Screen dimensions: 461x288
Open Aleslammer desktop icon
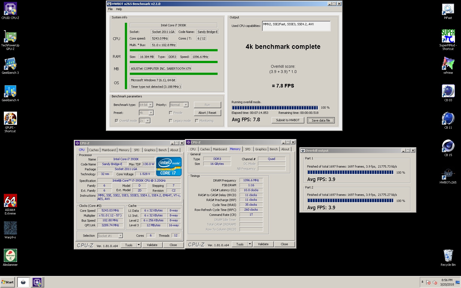click(x=10, y=258)
